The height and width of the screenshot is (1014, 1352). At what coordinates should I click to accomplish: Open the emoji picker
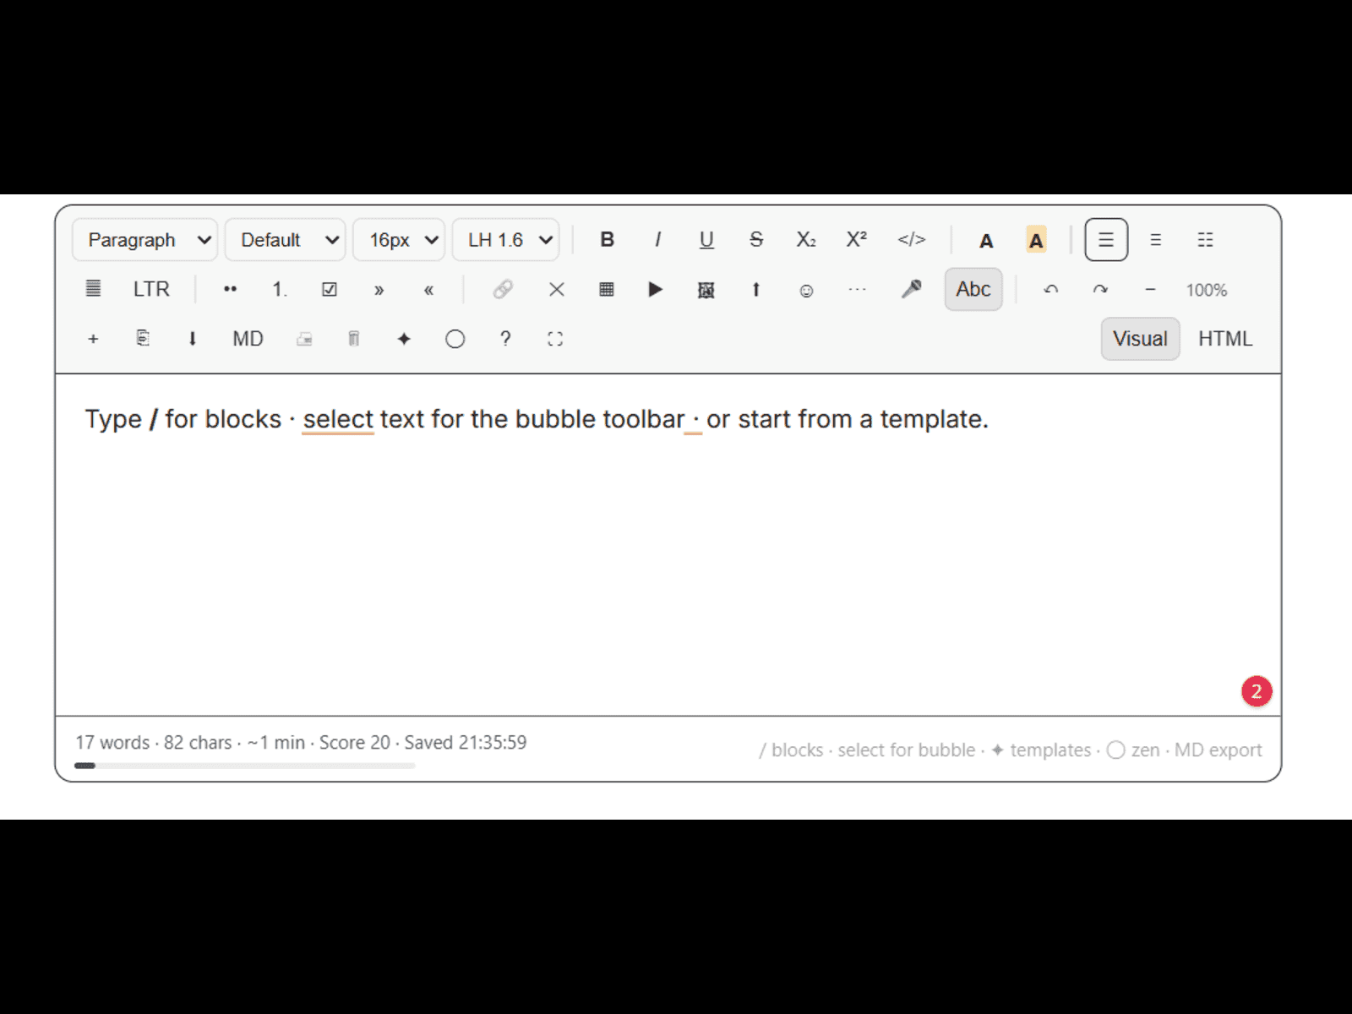(806, 289)
